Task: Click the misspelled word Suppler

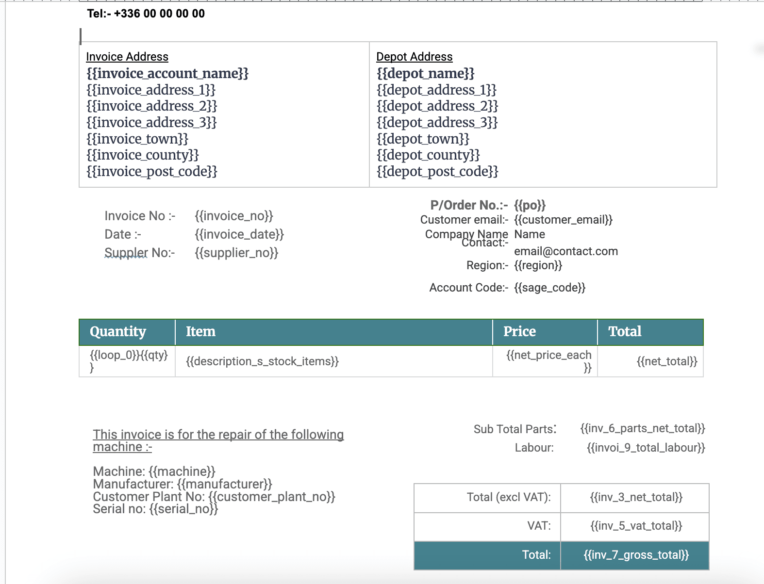Action: (x=126, y=253)
